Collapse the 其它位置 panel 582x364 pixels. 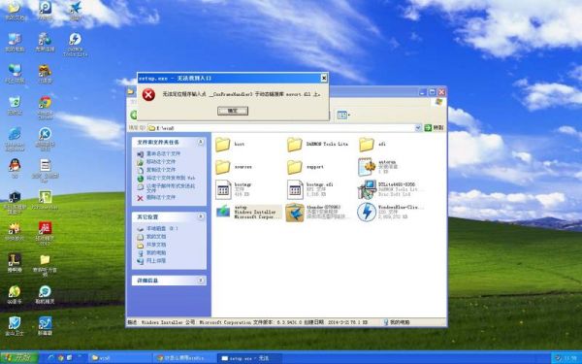click(x=201, y=216)
